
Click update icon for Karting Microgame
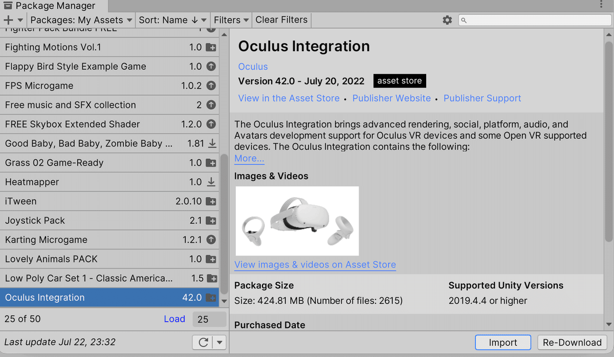pyautogui.click(x=211, y=240)
